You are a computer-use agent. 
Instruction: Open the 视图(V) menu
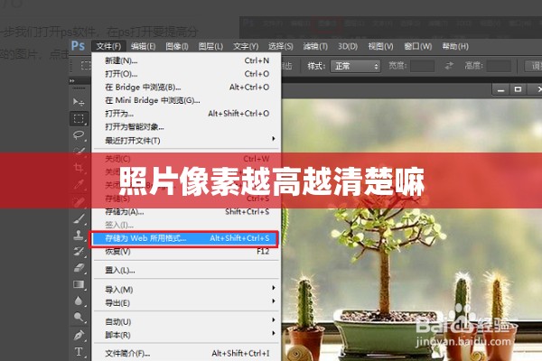(380, 46)
